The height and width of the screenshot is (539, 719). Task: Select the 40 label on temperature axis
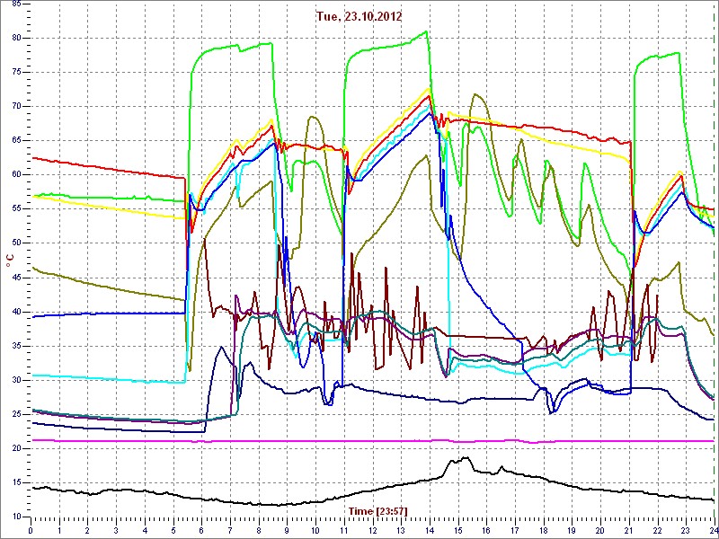point(16,312)
